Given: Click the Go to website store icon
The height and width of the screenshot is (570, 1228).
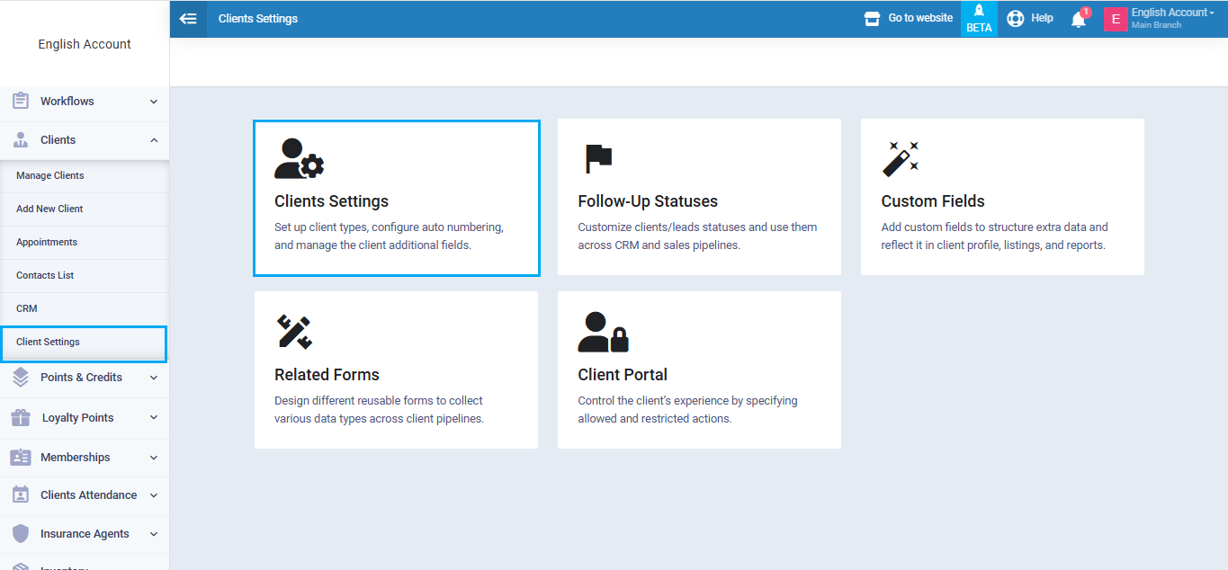Looking at the screenshot, I should [x=872, y=19].
